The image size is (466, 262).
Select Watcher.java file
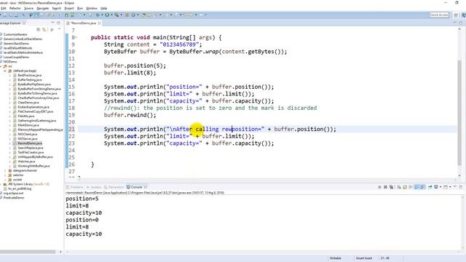[26, 162]
